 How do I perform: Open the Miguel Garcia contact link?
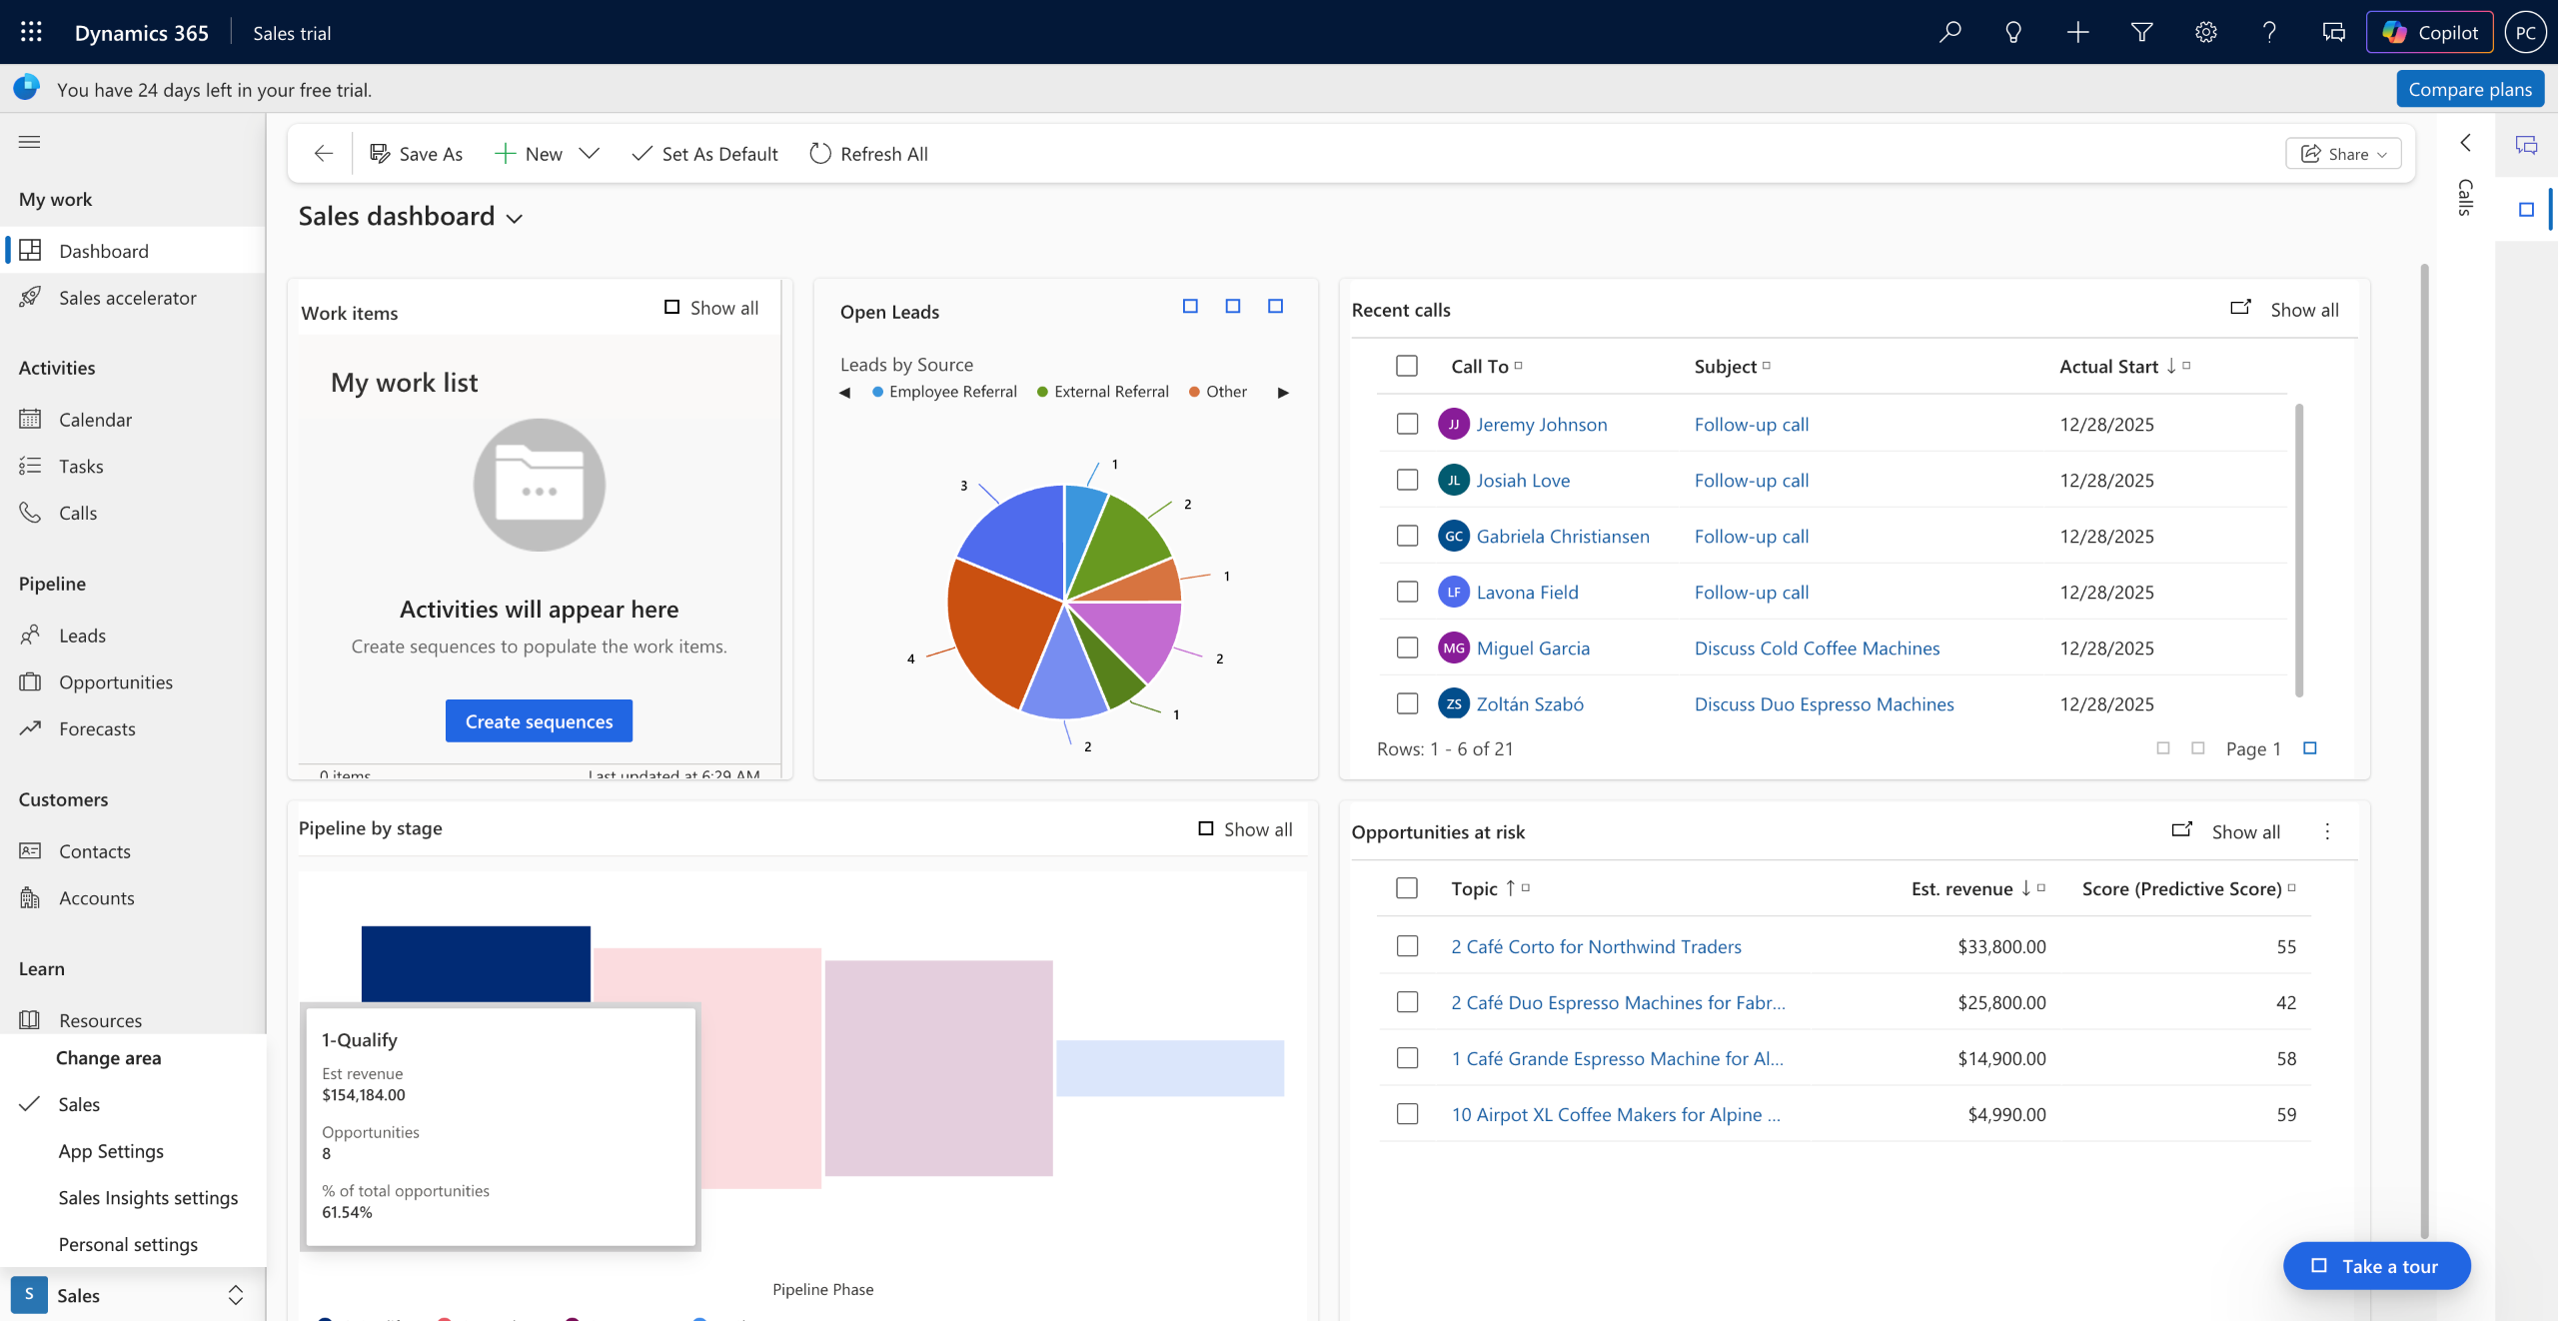pyautogui.click(x=1533, y=648)
